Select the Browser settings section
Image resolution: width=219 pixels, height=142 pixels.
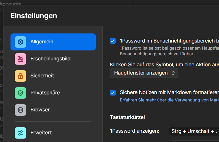tap(40, 110)
